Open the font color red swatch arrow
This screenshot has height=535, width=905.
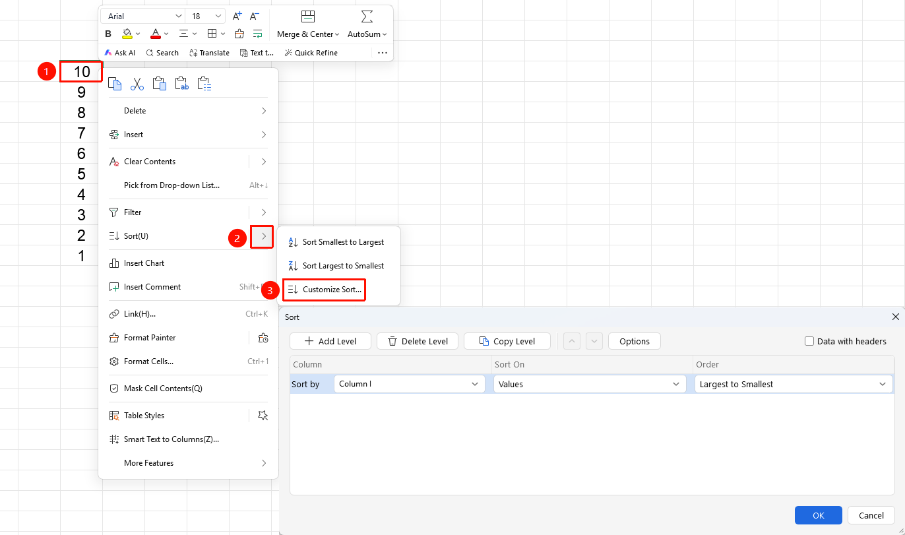point(166,34)
